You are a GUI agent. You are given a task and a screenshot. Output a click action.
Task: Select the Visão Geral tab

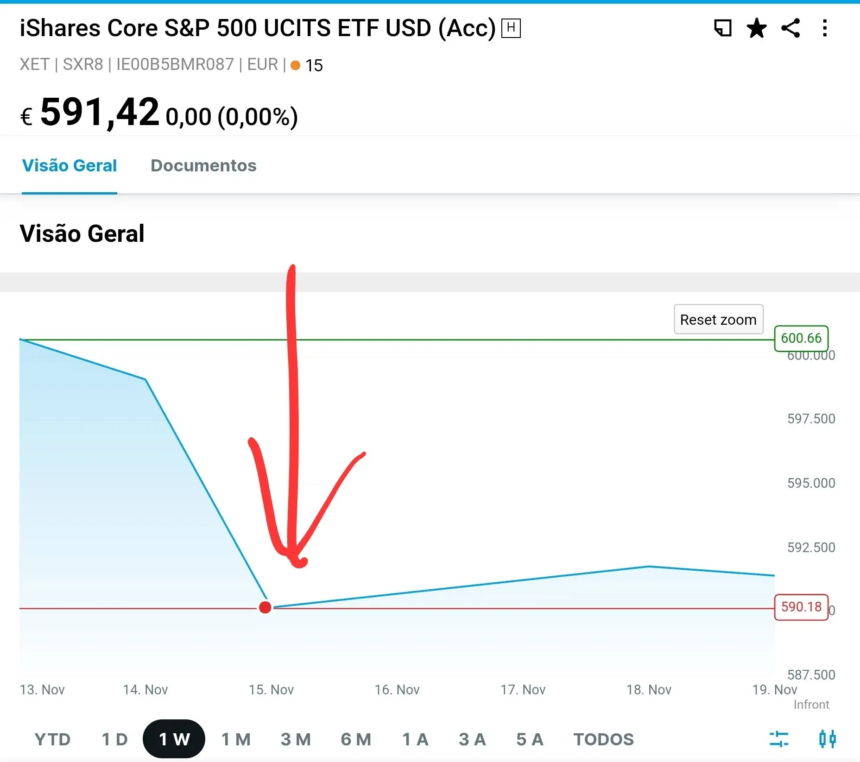[70, 165]
